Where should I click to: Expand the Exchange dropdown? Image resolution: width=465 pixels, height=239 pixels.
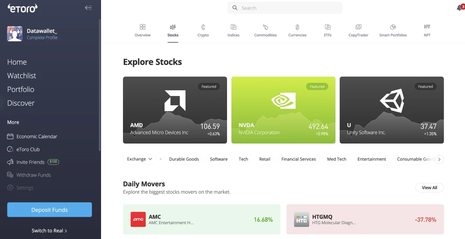click(140, 159)
